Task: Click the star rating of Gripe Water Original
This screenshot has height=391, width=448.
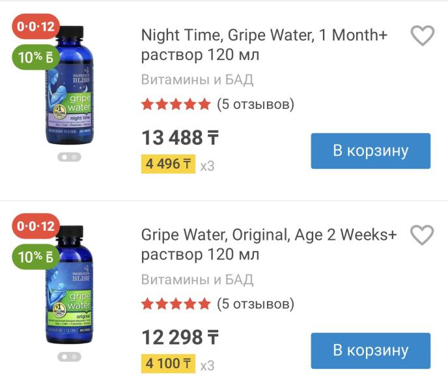Action: pyautogui.click(x=176, y=304)
